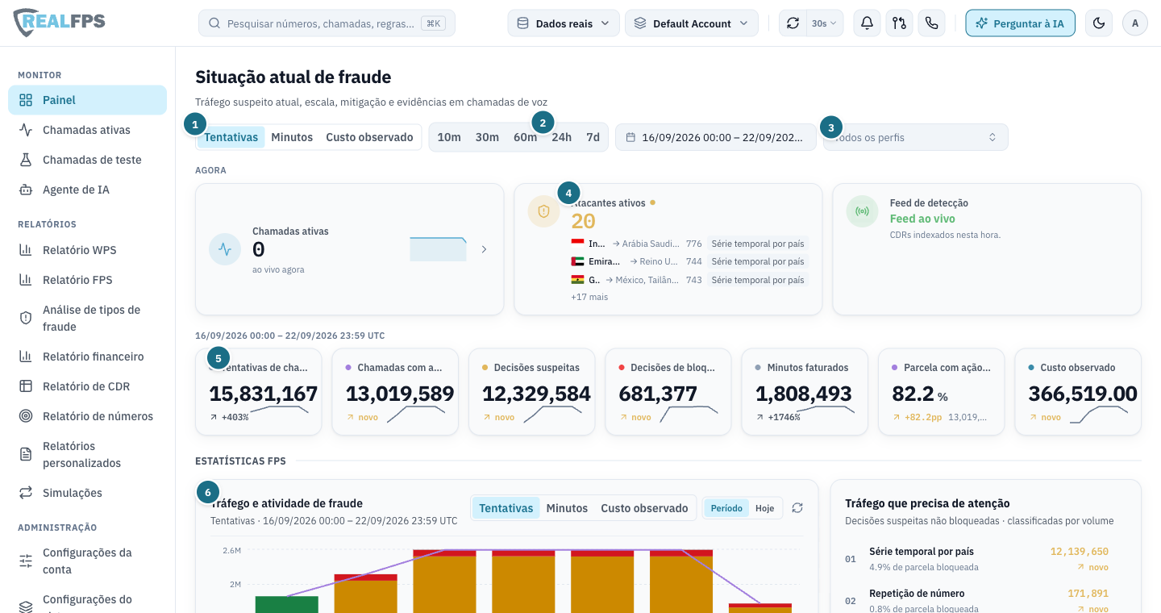Click the Ghana flag attacker row
1161x613 pixels.
pyautogui.click(x=689, y=280)
